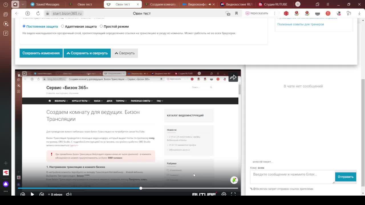Mute audio on the Видеоконфер tab
365x205 pixels.
click(x=210, y=4)
